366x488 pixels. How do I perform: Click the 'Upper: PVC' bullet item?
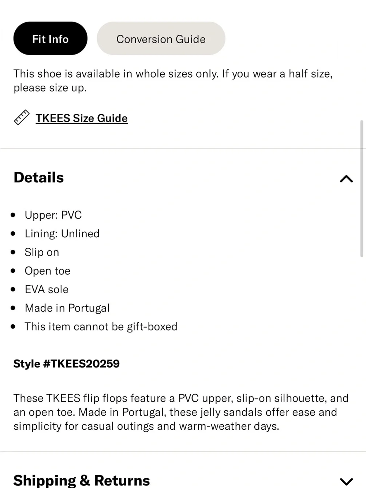[53, 215]
